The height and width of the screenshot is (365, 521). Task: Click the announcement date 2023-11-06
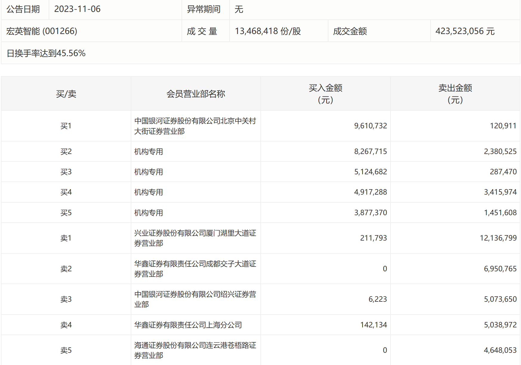[x=77, y=9]
